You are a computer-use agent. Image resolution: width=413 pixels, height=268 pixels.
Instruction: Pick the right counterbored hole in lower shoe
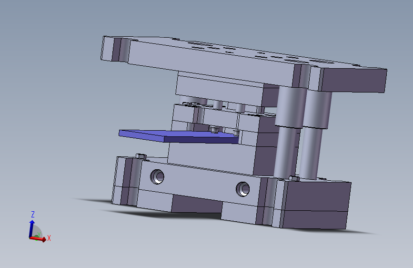click(x=243, y=189)
